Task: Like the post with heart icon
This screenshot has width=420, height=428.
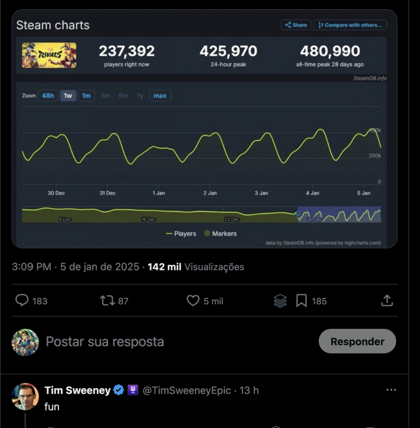Action: click(x=193, y=301)
